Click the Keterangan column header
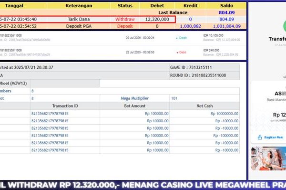Image resolution: width=286 pixels, height=190 pixels. click(79, 5)
